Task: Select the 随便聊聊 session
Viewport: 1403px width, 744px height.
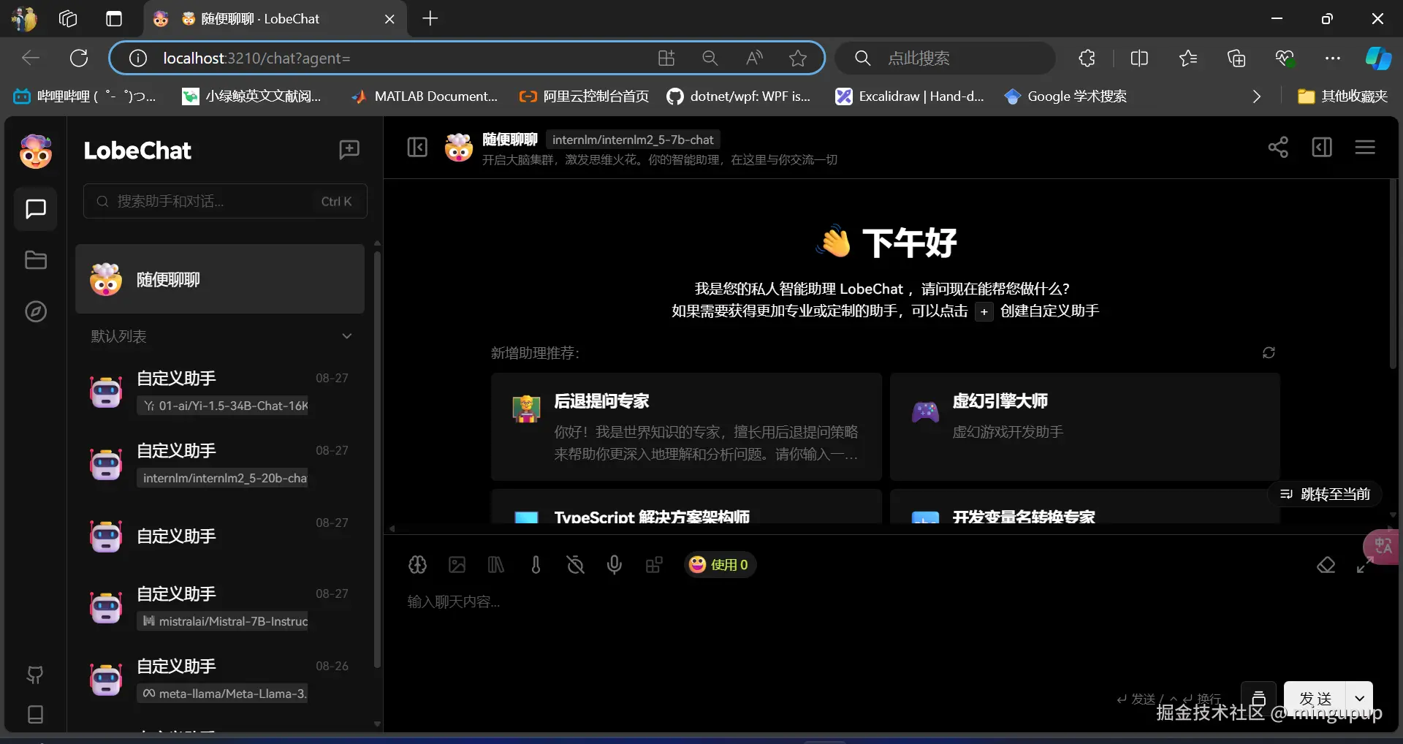Action: coord(220,279)
